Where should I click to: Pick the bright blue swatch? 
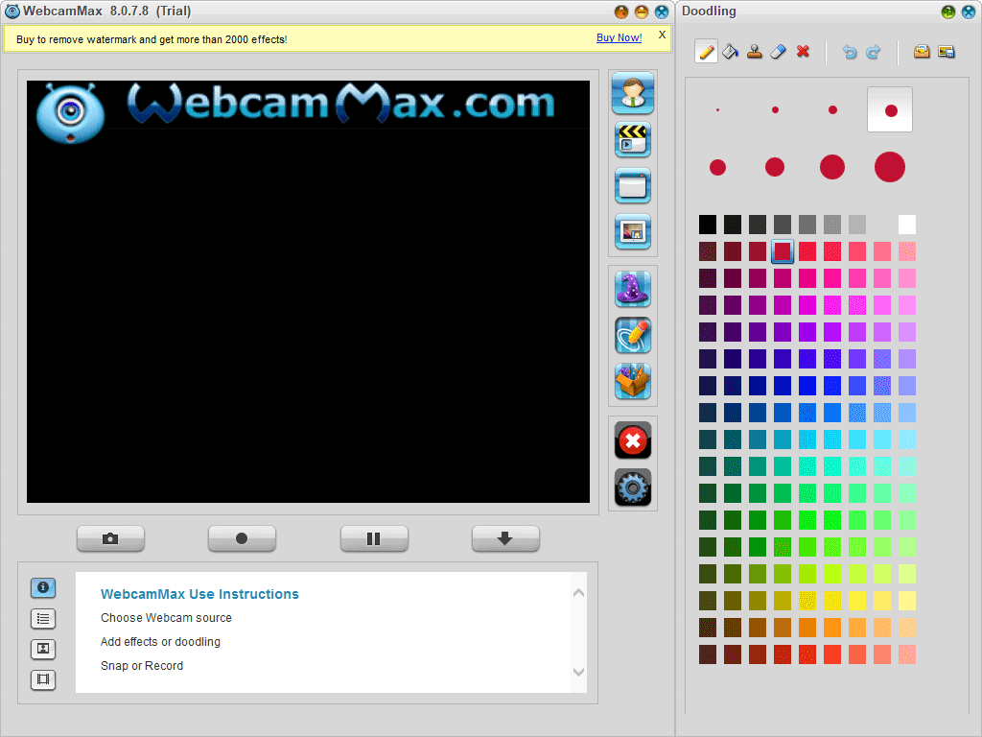[x=807, y=386]
